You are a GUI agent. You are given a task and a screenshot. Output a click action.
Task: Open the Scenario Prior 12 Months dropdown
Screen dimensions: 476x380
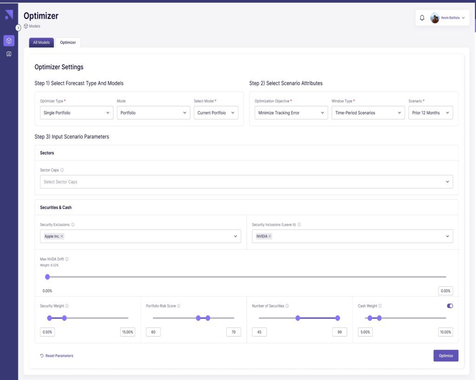point(430,113)
